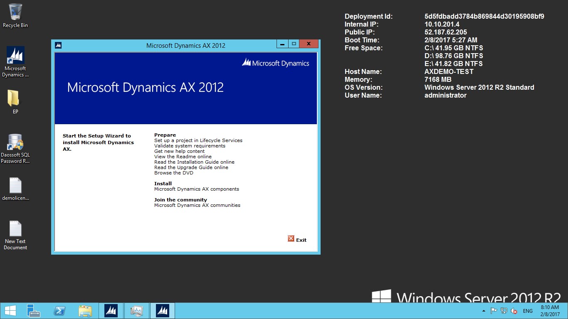Open the New Text Document file
The width and height of the screenshot is (568, 319).
pos(15,229)
